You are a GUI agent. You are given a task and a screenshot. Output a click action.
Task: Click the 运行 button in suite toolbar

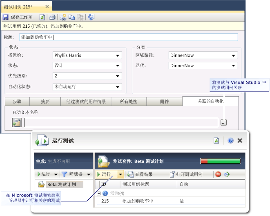107,174
